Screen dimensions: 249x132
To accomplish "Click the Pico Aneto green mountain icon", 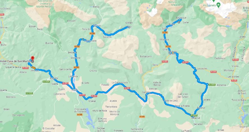I will (x=218, y=4).
